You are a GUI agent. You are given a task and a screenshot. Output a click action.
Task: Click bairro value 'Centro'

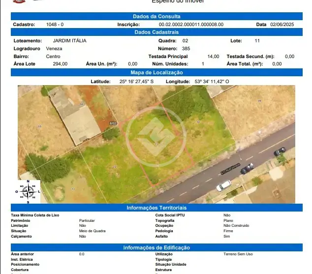pos(53,56)
